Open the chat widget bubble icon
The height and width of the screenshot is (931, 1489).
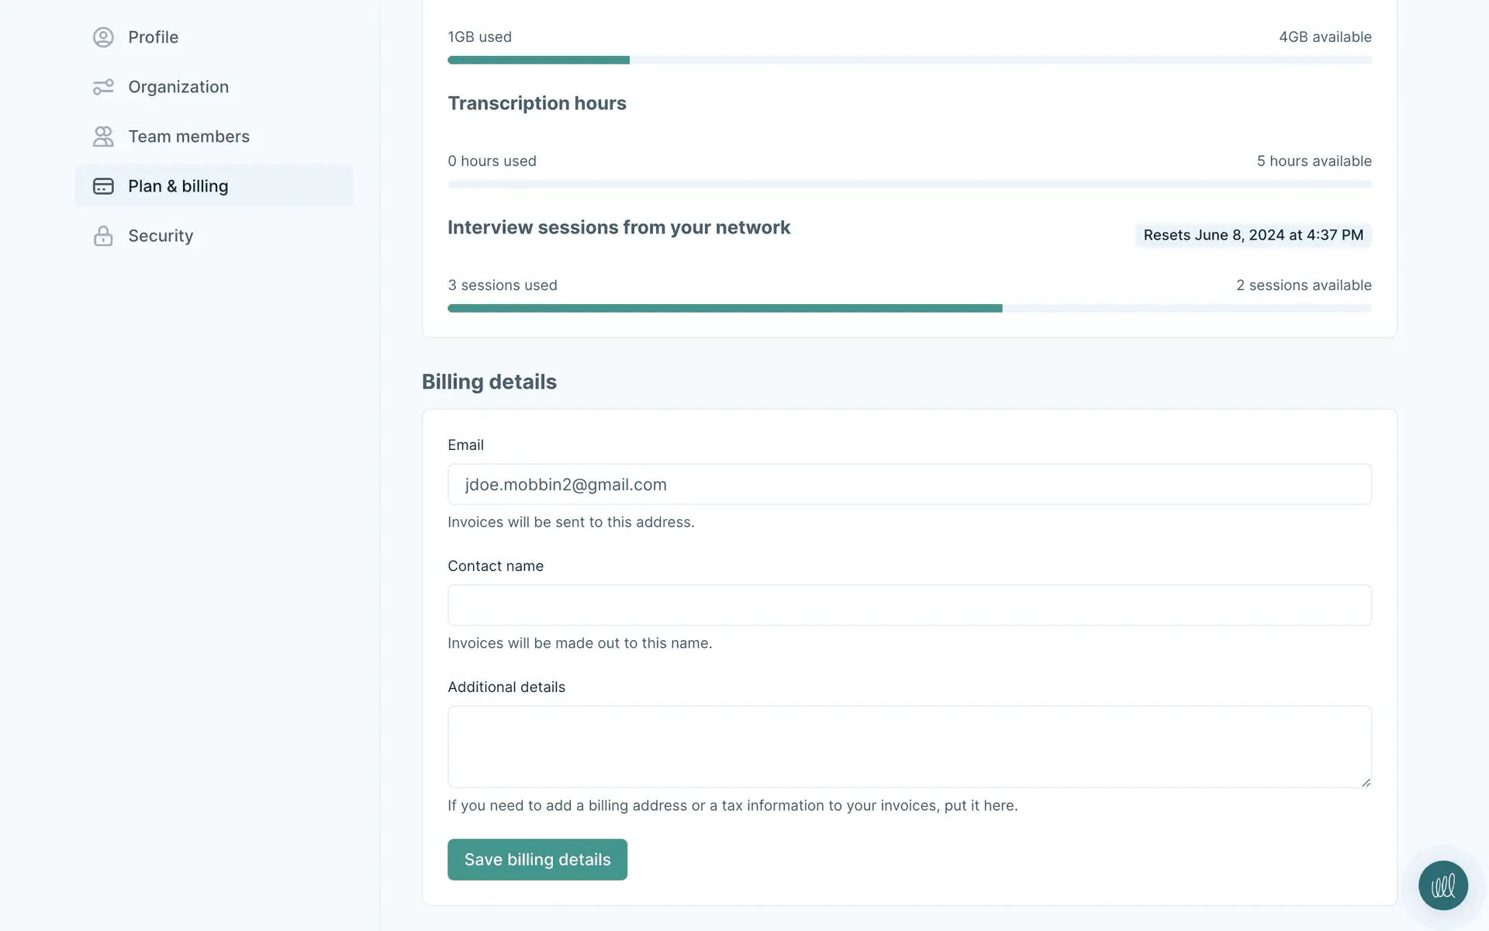pos(1442,885)
